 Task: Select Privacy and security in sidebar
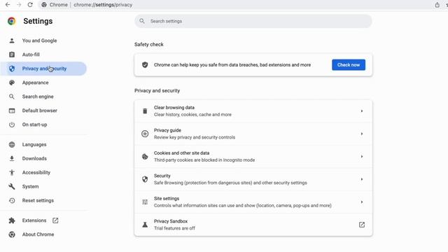[x=43, y=69]
